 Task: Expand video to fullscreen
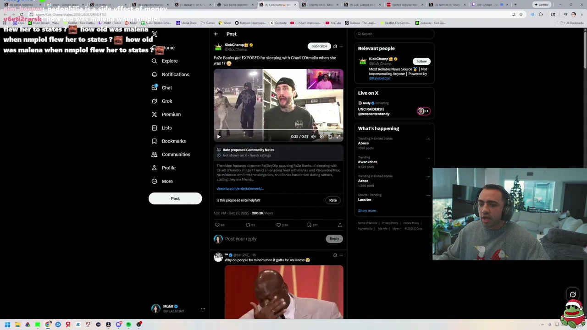click(x=338, y=137)
